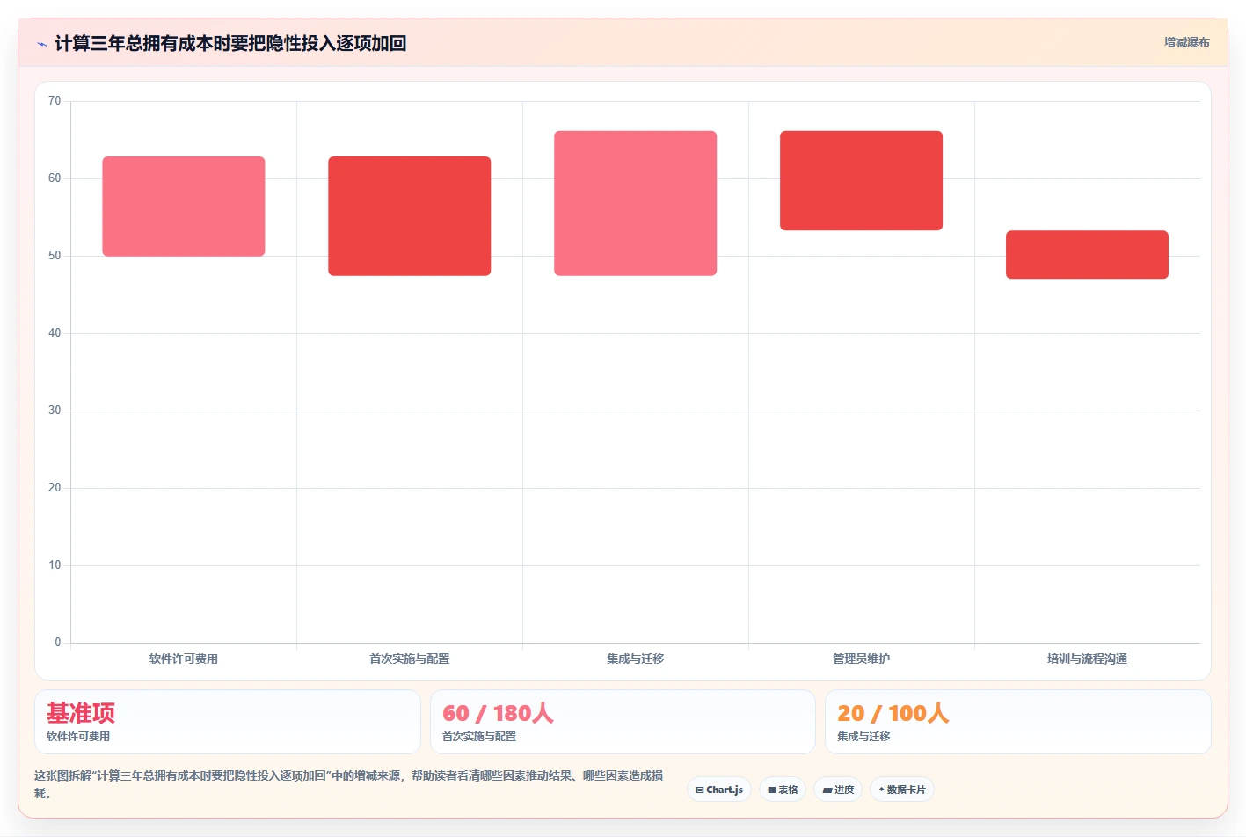Click the description paragraph starting 这张图拆解
The height and width of the screenshot is (837, 1246).
pyautogui.click(x=349, y=784)
